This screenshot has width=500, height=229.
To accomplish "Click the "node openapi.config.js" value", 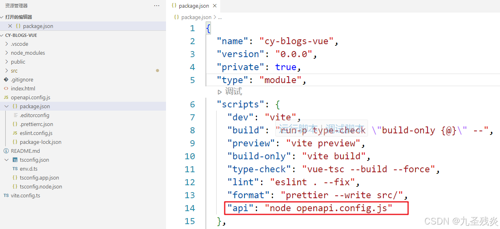I will [x=329, y=208].
